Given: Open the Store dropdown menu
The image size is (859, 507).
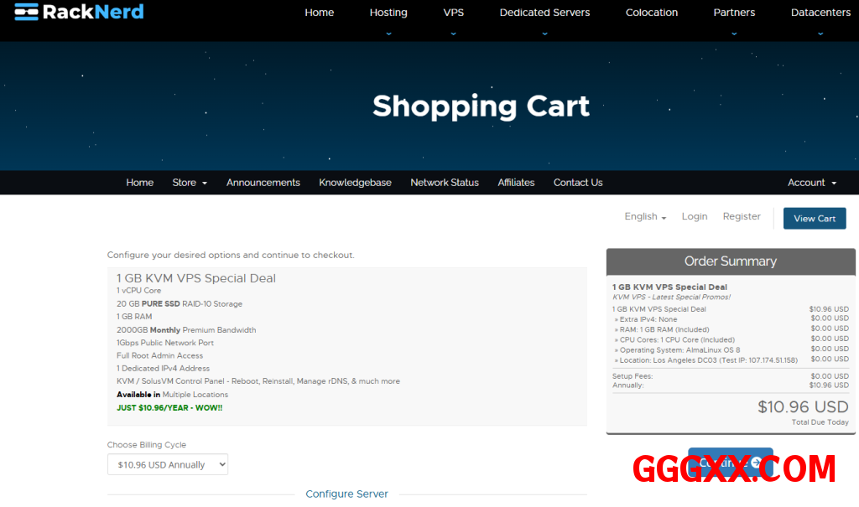Looking at the screenshot, I should (190, 183).
